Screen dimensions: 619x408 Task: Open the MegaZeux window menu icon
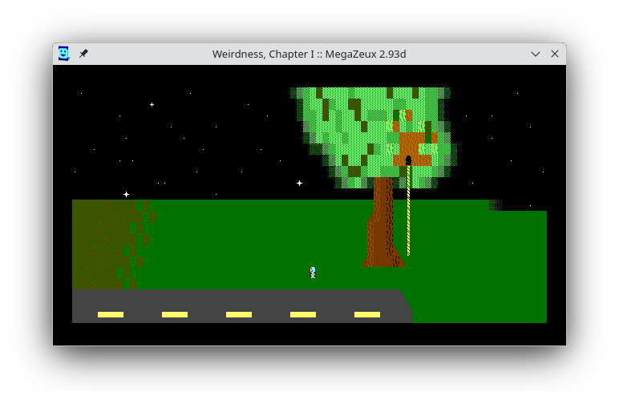coord(63,53)
